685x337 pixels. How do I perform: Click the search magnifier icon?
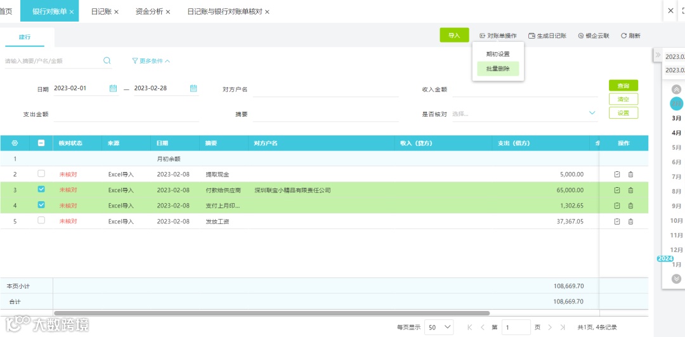[107, 61]
